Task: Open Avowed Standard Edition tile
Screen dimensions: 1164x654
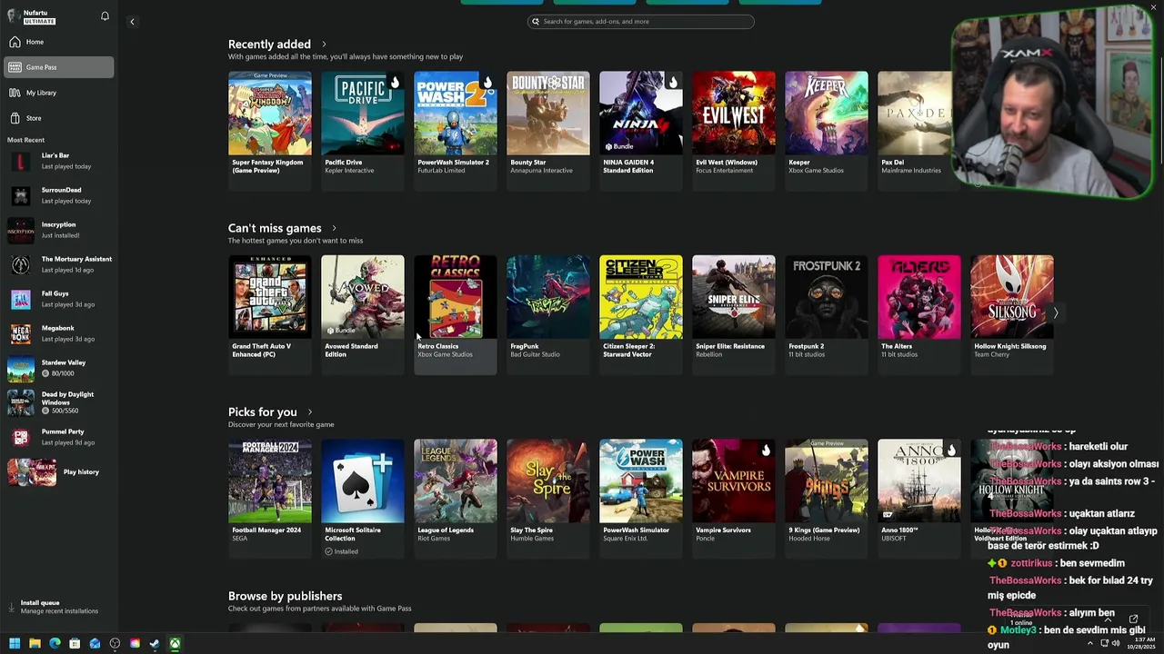Action: (x=363, y=314)
